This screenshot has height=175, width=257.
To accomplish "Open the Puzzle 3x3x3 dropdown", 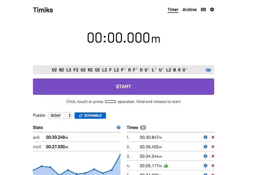I will click(x=60, y=115).
